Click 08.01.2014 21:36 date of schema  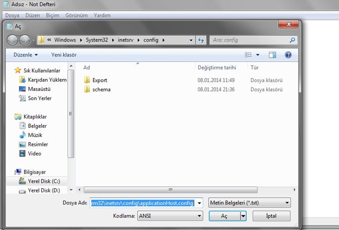point(216,90)
